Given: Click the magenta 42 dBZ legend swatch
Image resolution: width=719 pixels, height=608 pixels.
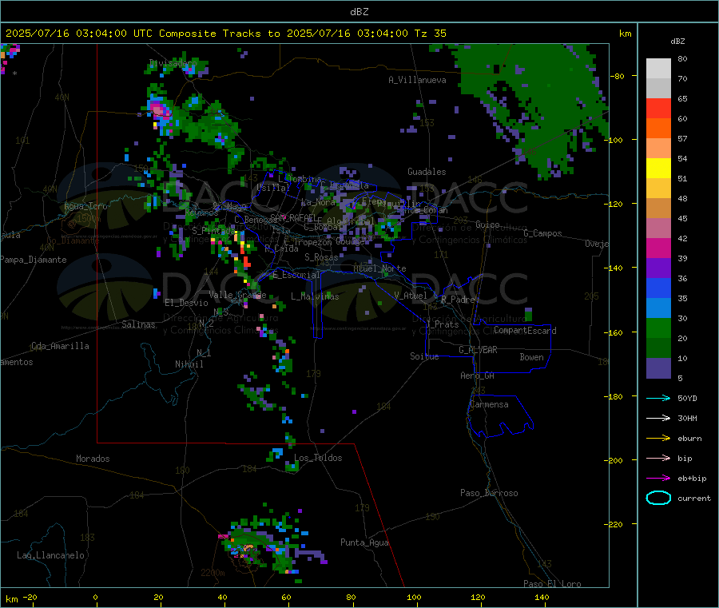Looking at the screenshot, I should coord(658,248).
